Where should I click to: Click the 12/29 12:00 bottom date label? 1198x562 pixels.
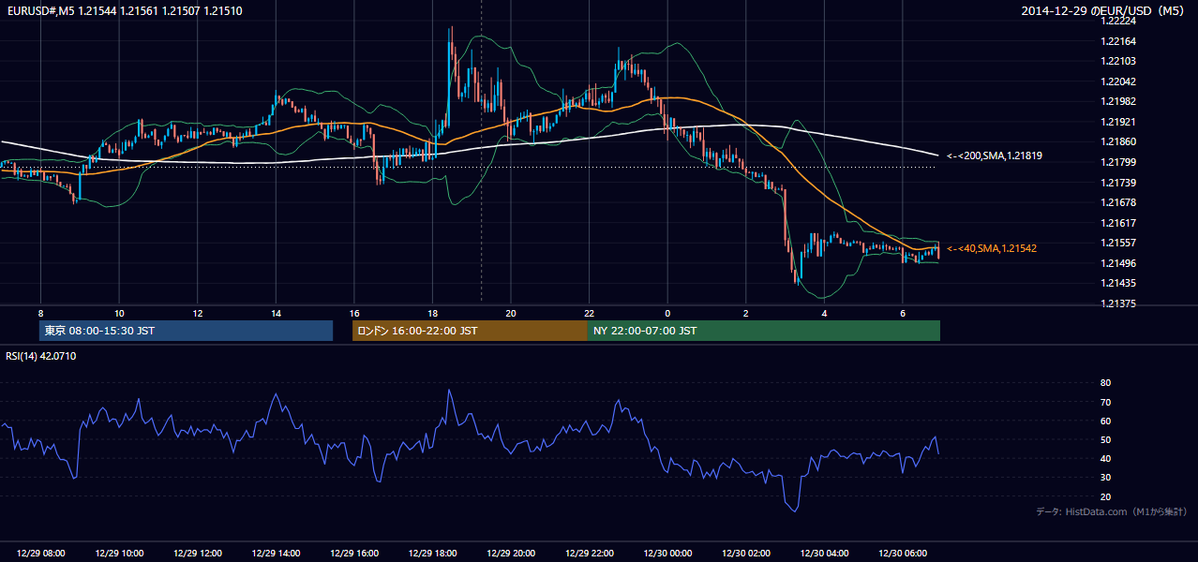197,554
